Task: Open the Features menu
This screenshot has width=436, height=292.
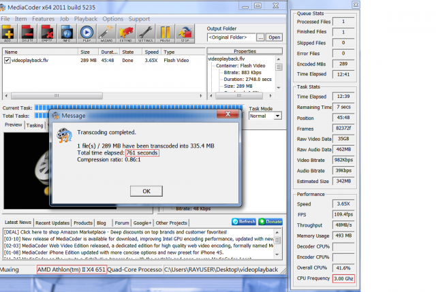Action: click(x=43, y=19)
